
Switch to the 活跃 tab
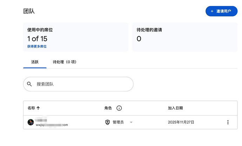click(x=35, y=62)
